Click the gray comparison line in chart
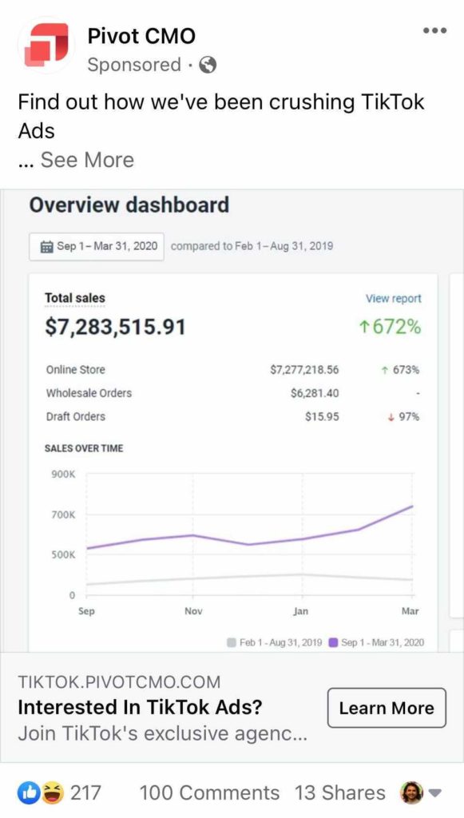The height and width of the screenshot is (818, 464). (250, 578)
